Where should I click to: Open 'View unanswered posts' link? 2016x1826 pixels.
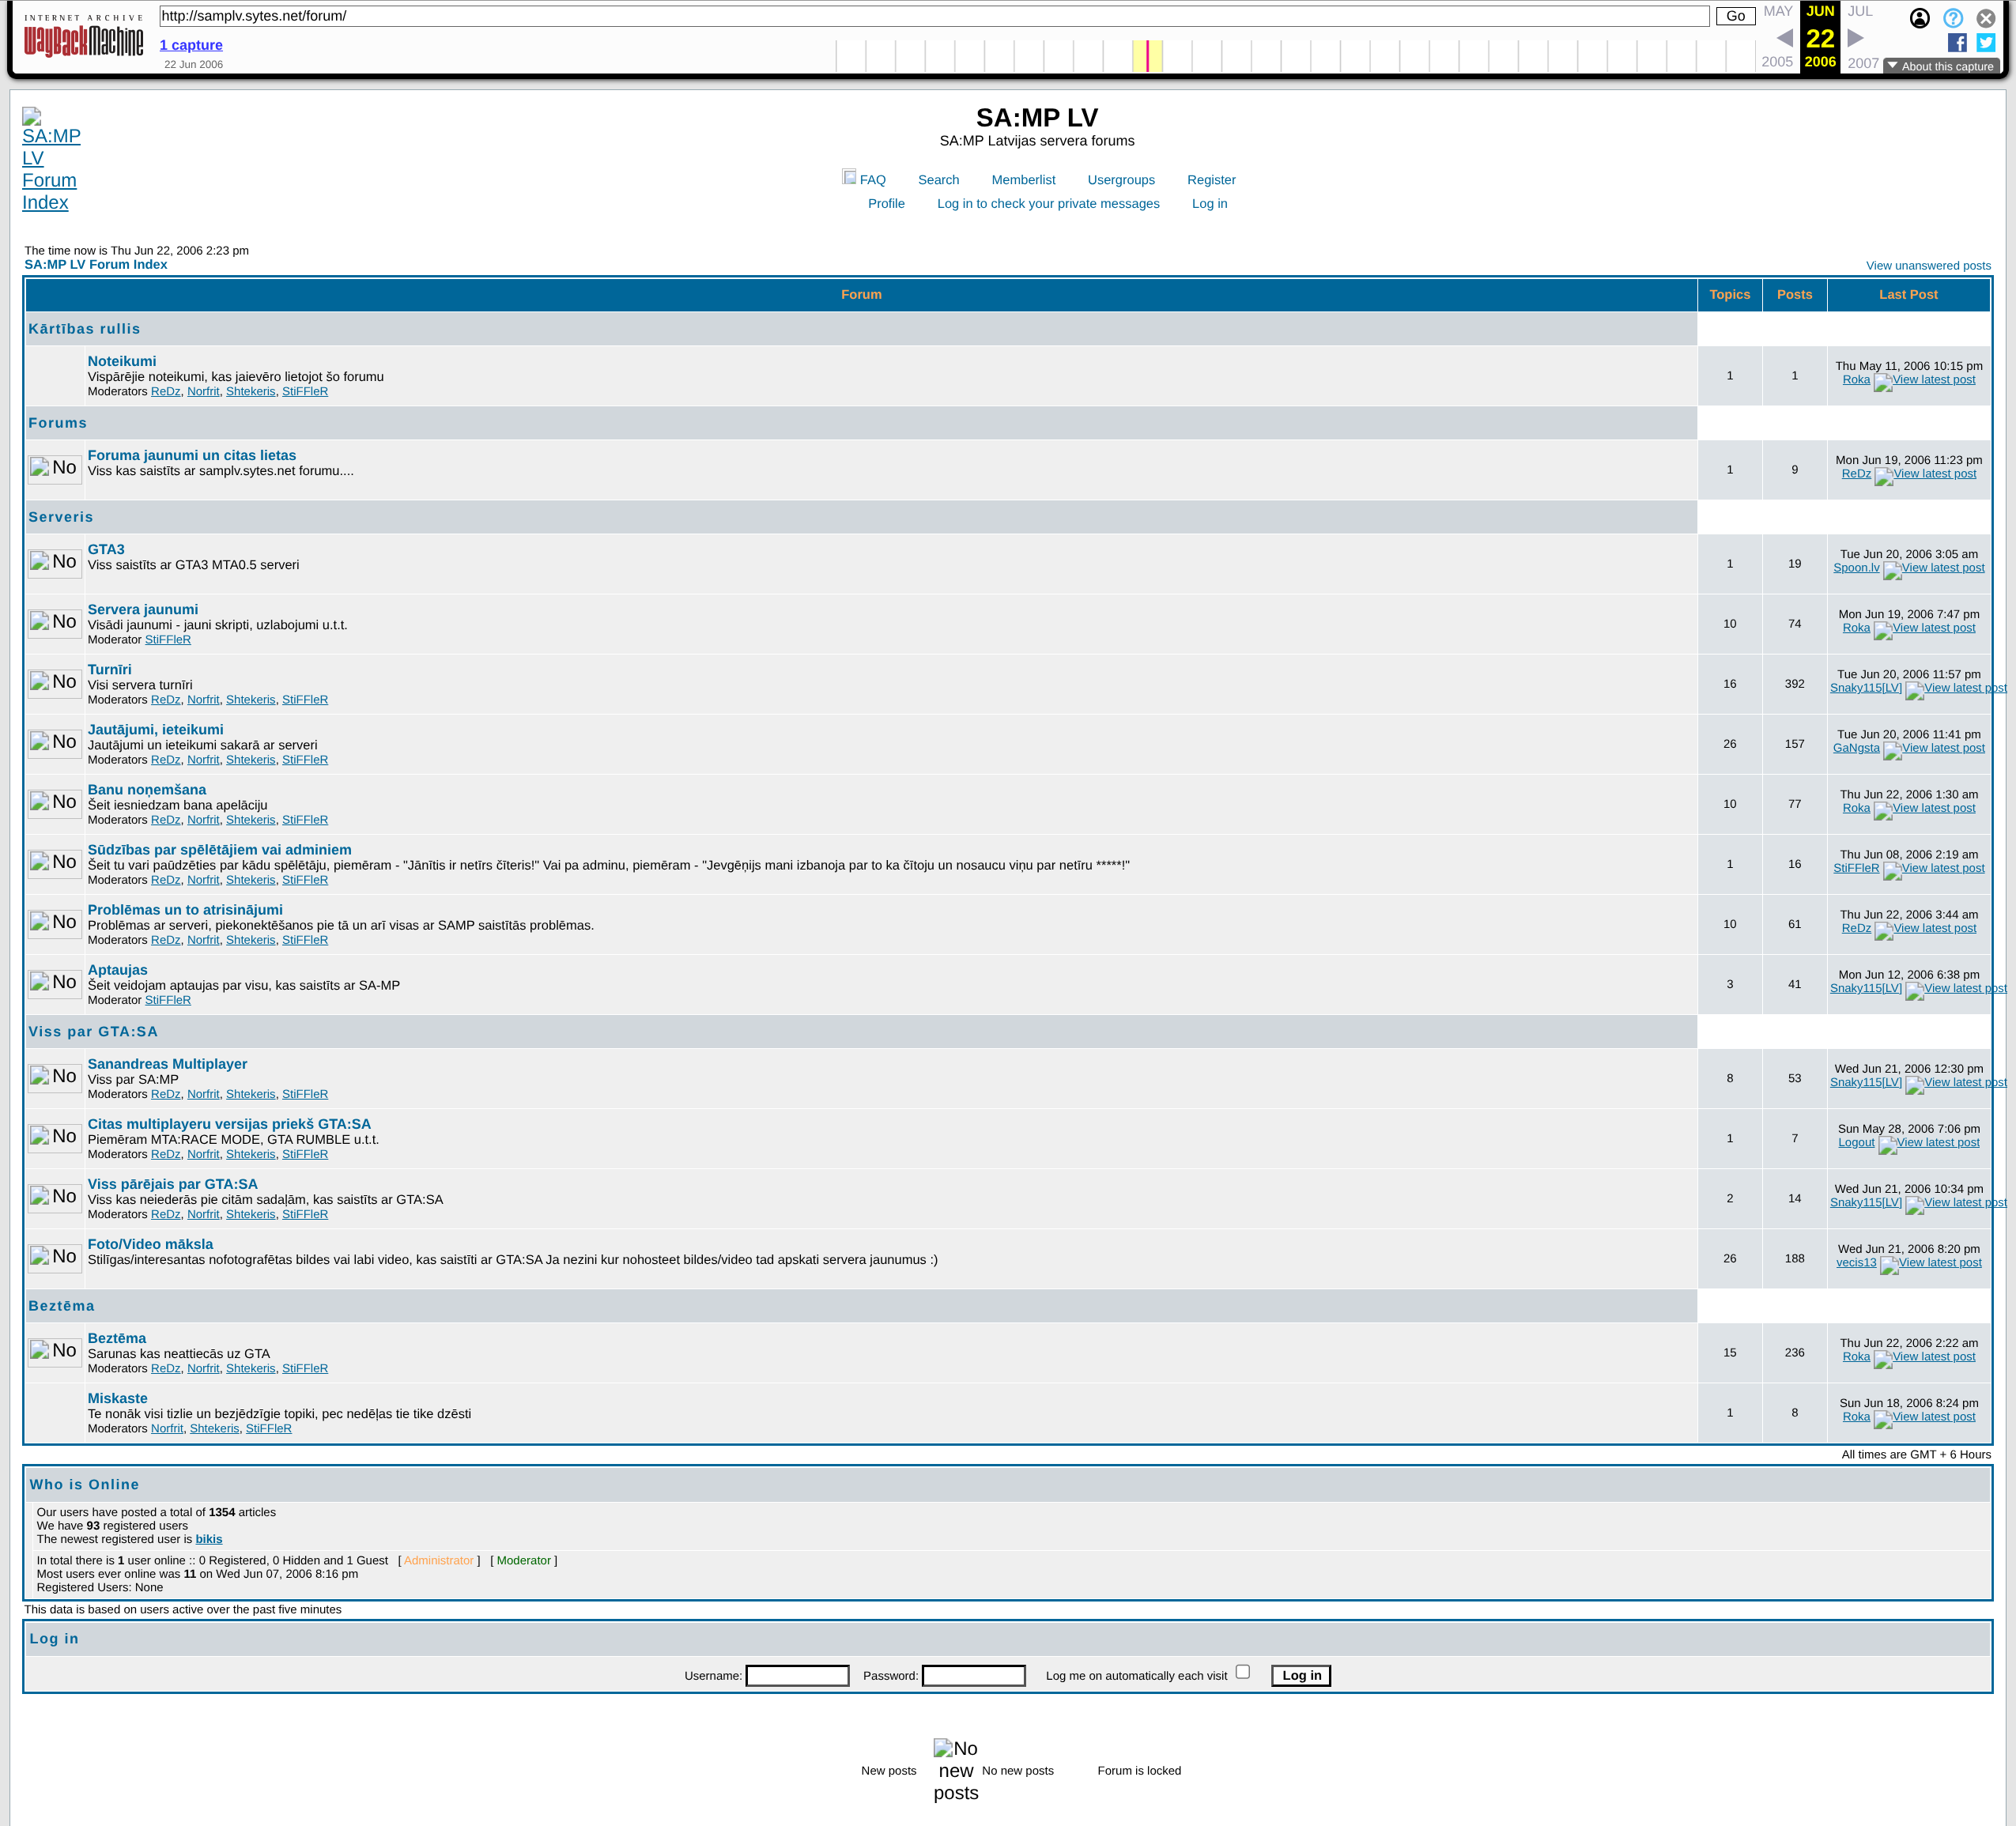1928,266
